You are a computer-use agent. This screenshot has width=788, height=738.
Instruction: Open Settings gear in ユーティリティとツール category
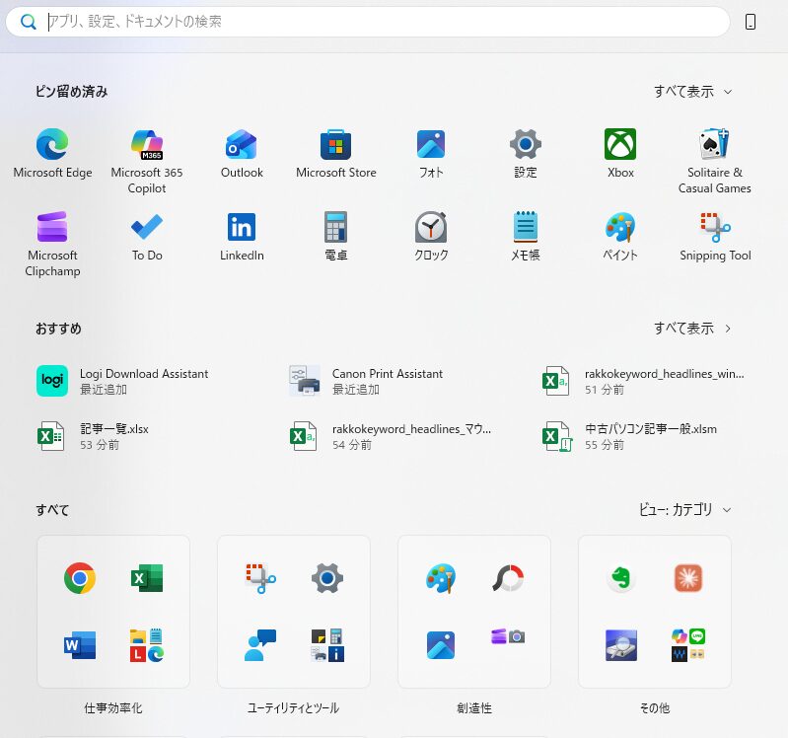(x=327, y=578)
